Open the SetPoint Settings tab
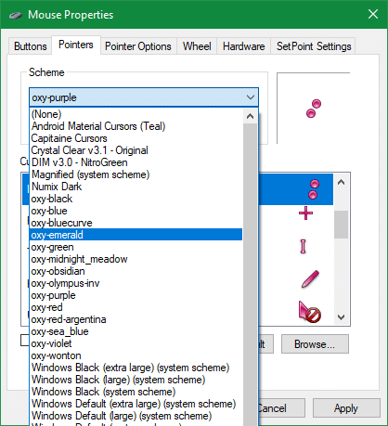 pyautogui.click(x=314, y=46)
